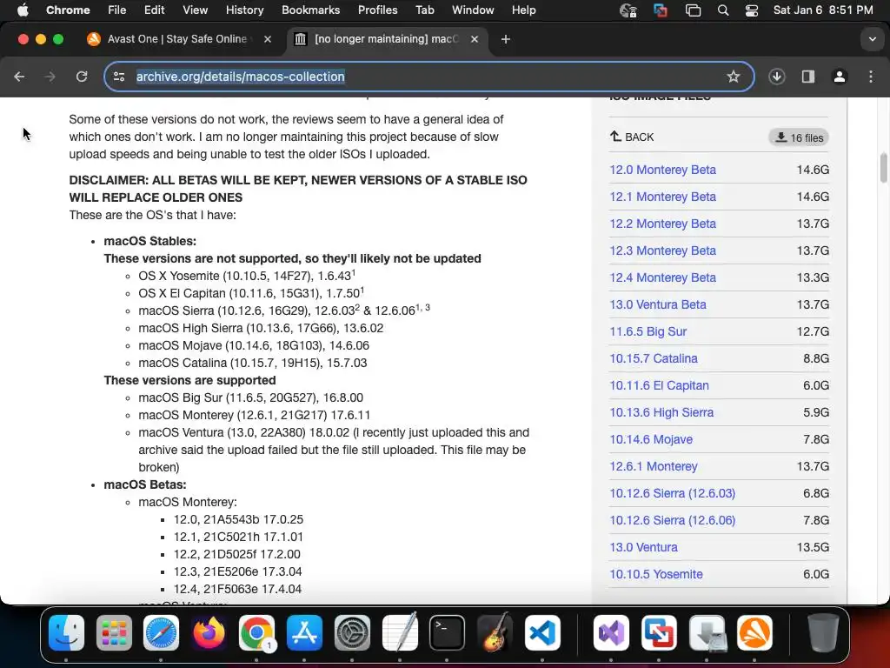Image resolution: width=890 pixels, height=668 pixels.
Task: Click the 14.6G size of 12.0 Monterey Beta
Action: [813, 170]
